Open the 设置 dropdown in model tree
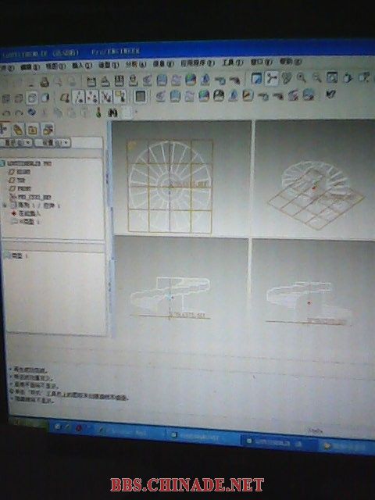The height and width of the screenshot is (500, 375). pyautogui.click(x=52, y=142)
